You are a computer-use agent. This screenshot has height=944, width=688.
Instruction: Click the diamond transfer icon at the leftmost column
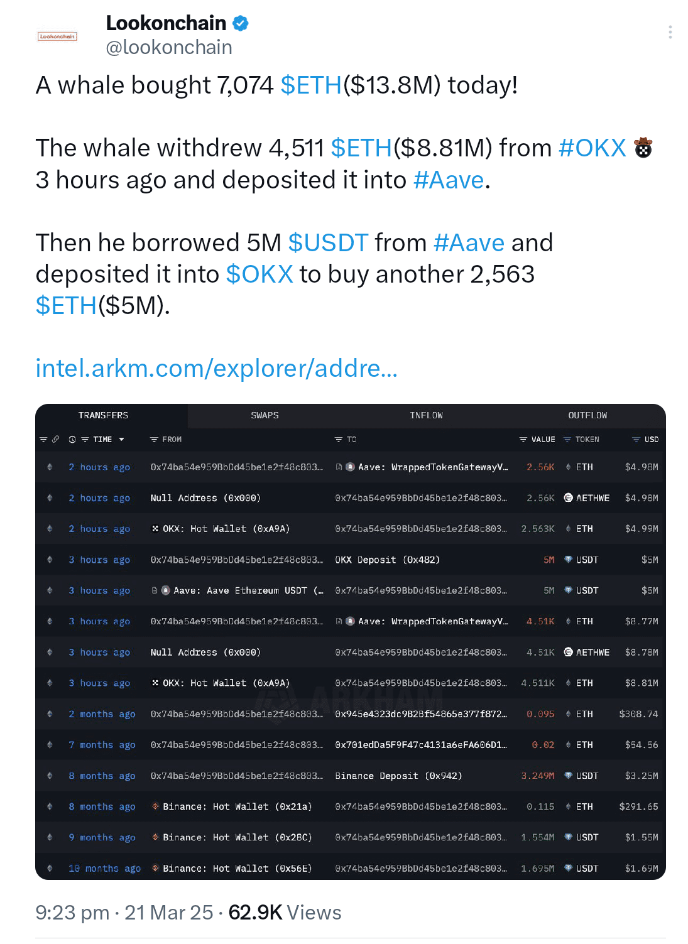pos(49,467)
